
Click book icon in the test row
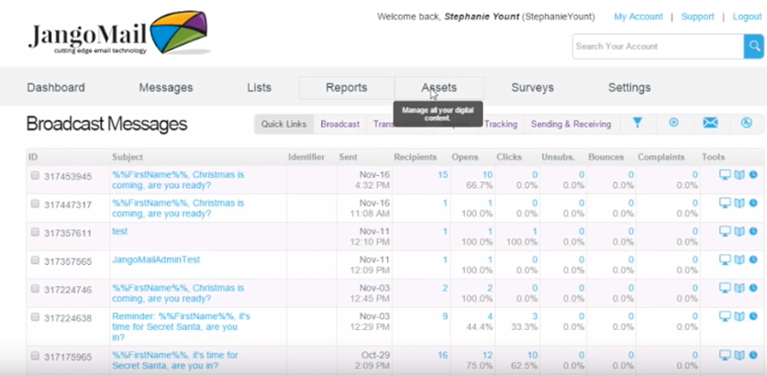(739, 232)
